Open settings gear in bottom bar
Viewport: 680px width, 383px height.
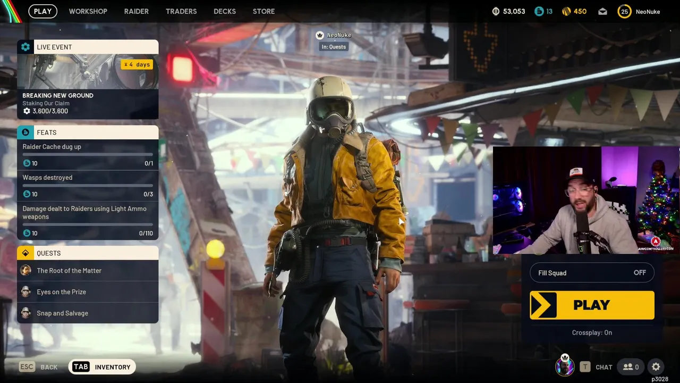coord(656,367)
